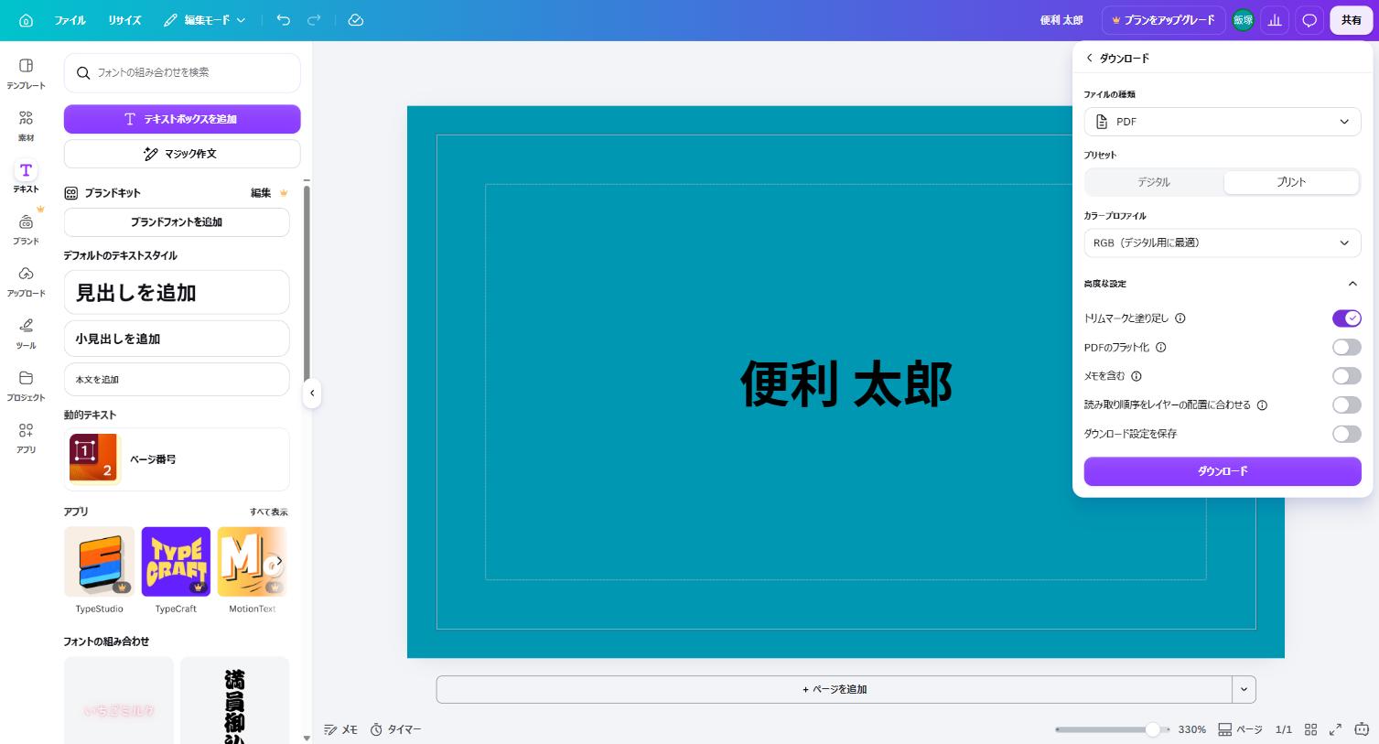The width and height of the screenshot is (1379, 744).
Task: Enter fullscreen presentation mode
Action: coord(1336,729)
